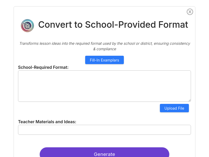Click the italic tool description text
This screenshot has height=157, width=209.
[x=104, y=46]
